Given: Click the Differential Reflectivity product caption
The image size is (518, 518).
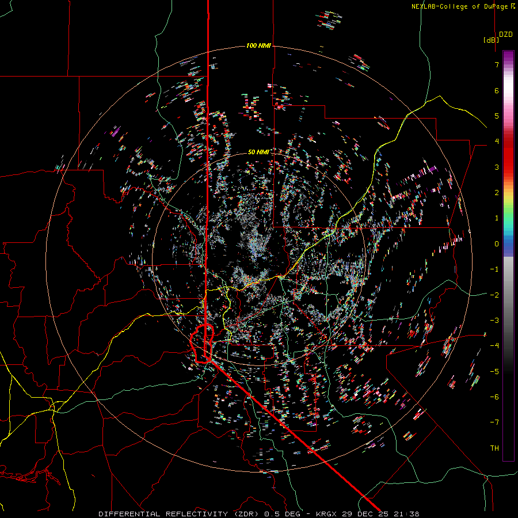Looking at the screenshot, I should [x=259, y=514].
